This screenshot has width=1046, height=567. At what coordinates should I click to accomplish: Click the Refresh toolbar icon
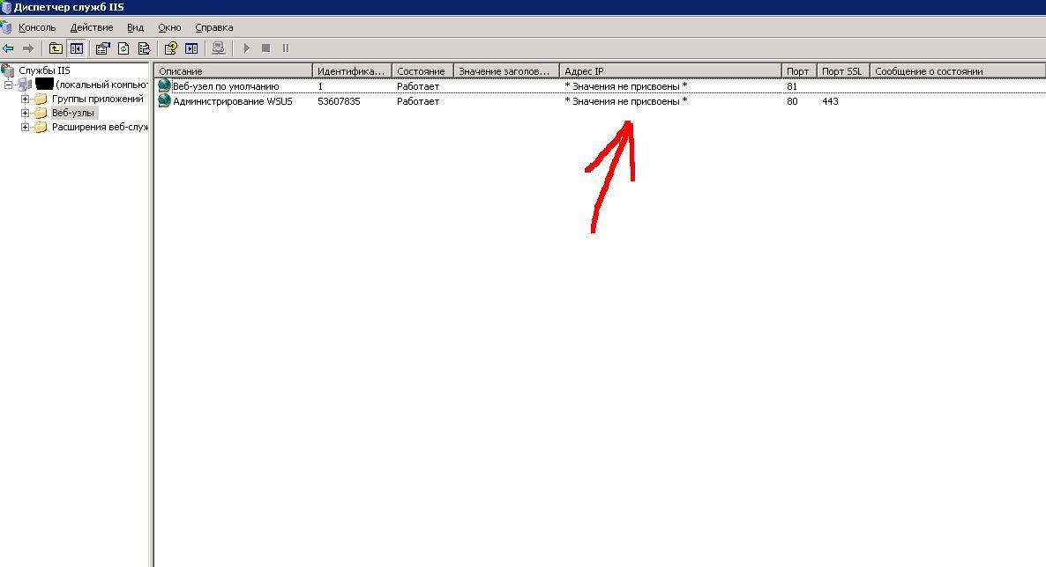pos(123,48)
